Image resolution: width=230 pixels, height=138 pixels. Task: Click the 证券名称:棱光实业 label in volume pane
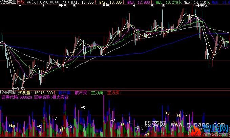[x=51, y=97]
